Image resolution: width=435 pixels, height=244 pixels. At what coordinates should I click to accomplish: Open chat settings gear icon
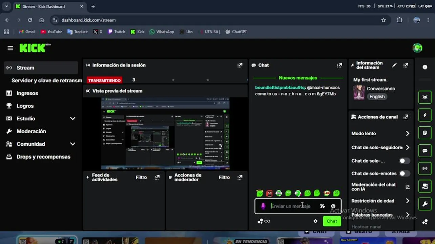tap(315, 221)
